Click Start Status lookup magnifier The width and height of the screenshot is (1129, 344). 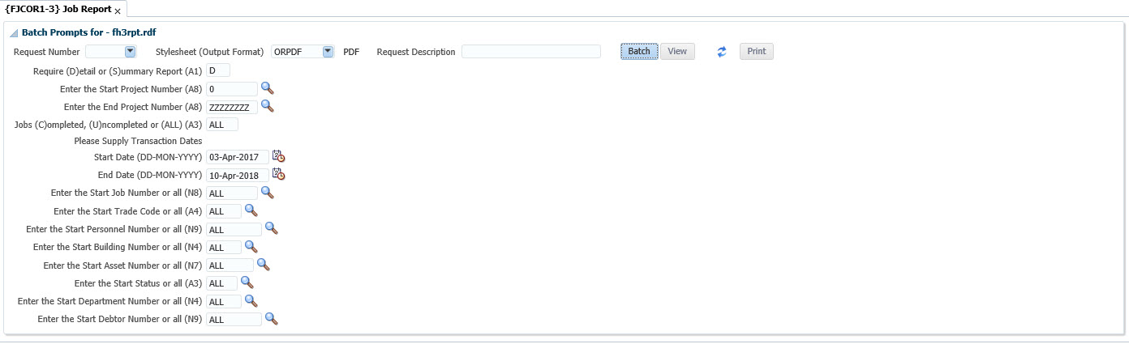pyautogui.click(x=247, y=282)
